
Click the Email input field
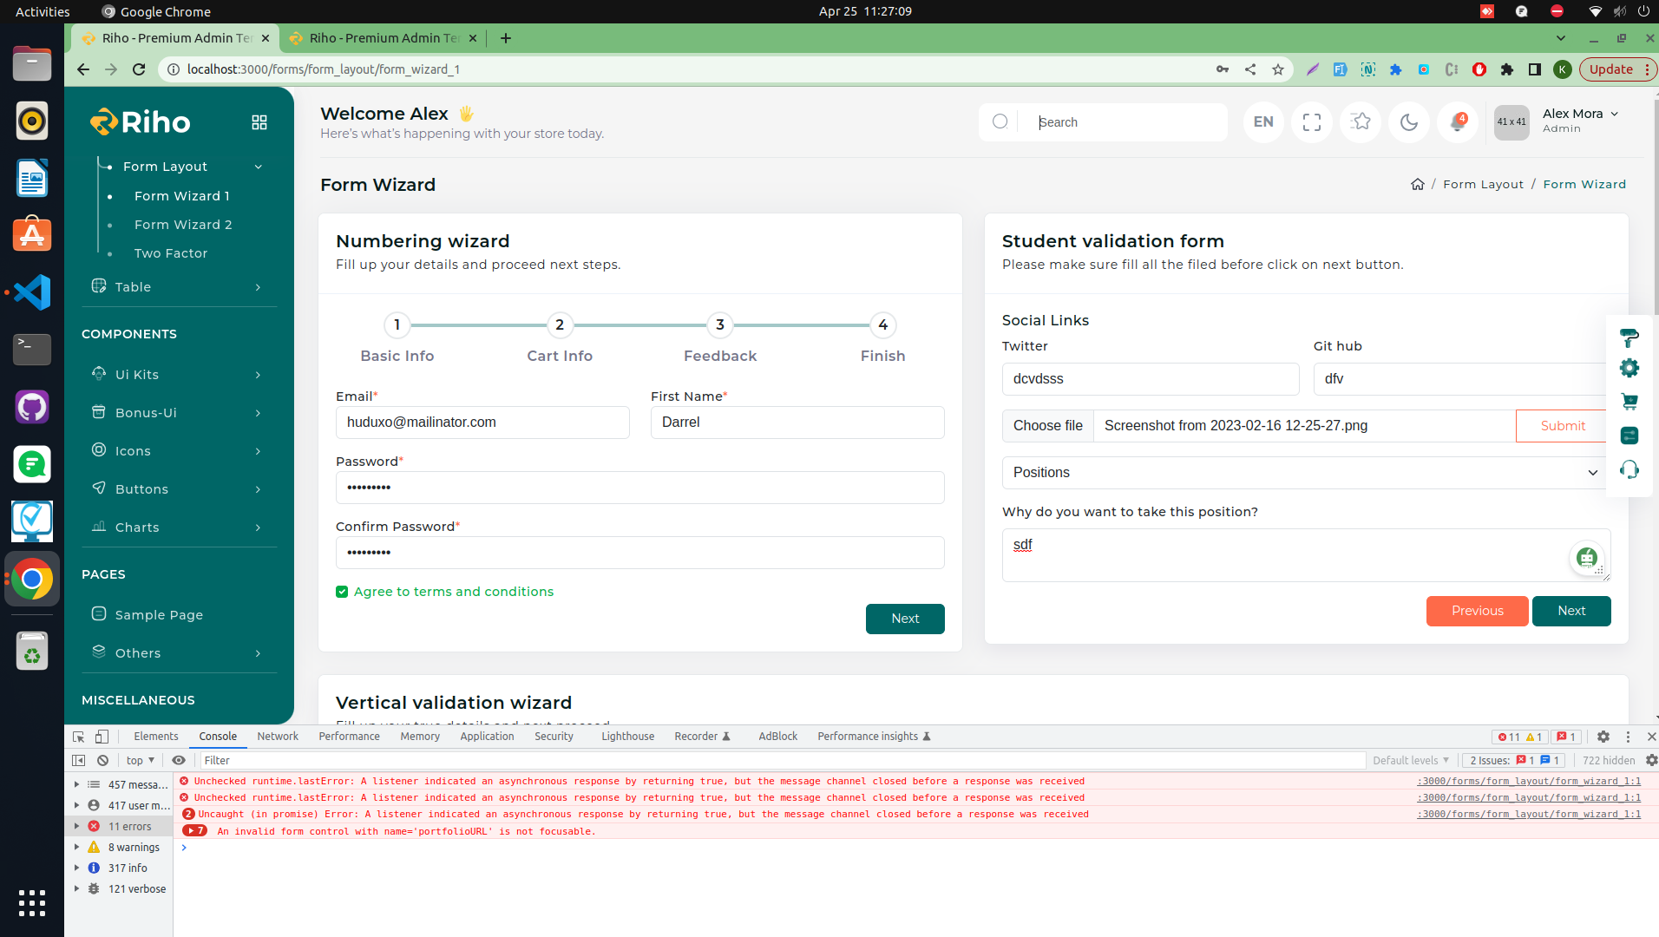(x=482, y=423)
